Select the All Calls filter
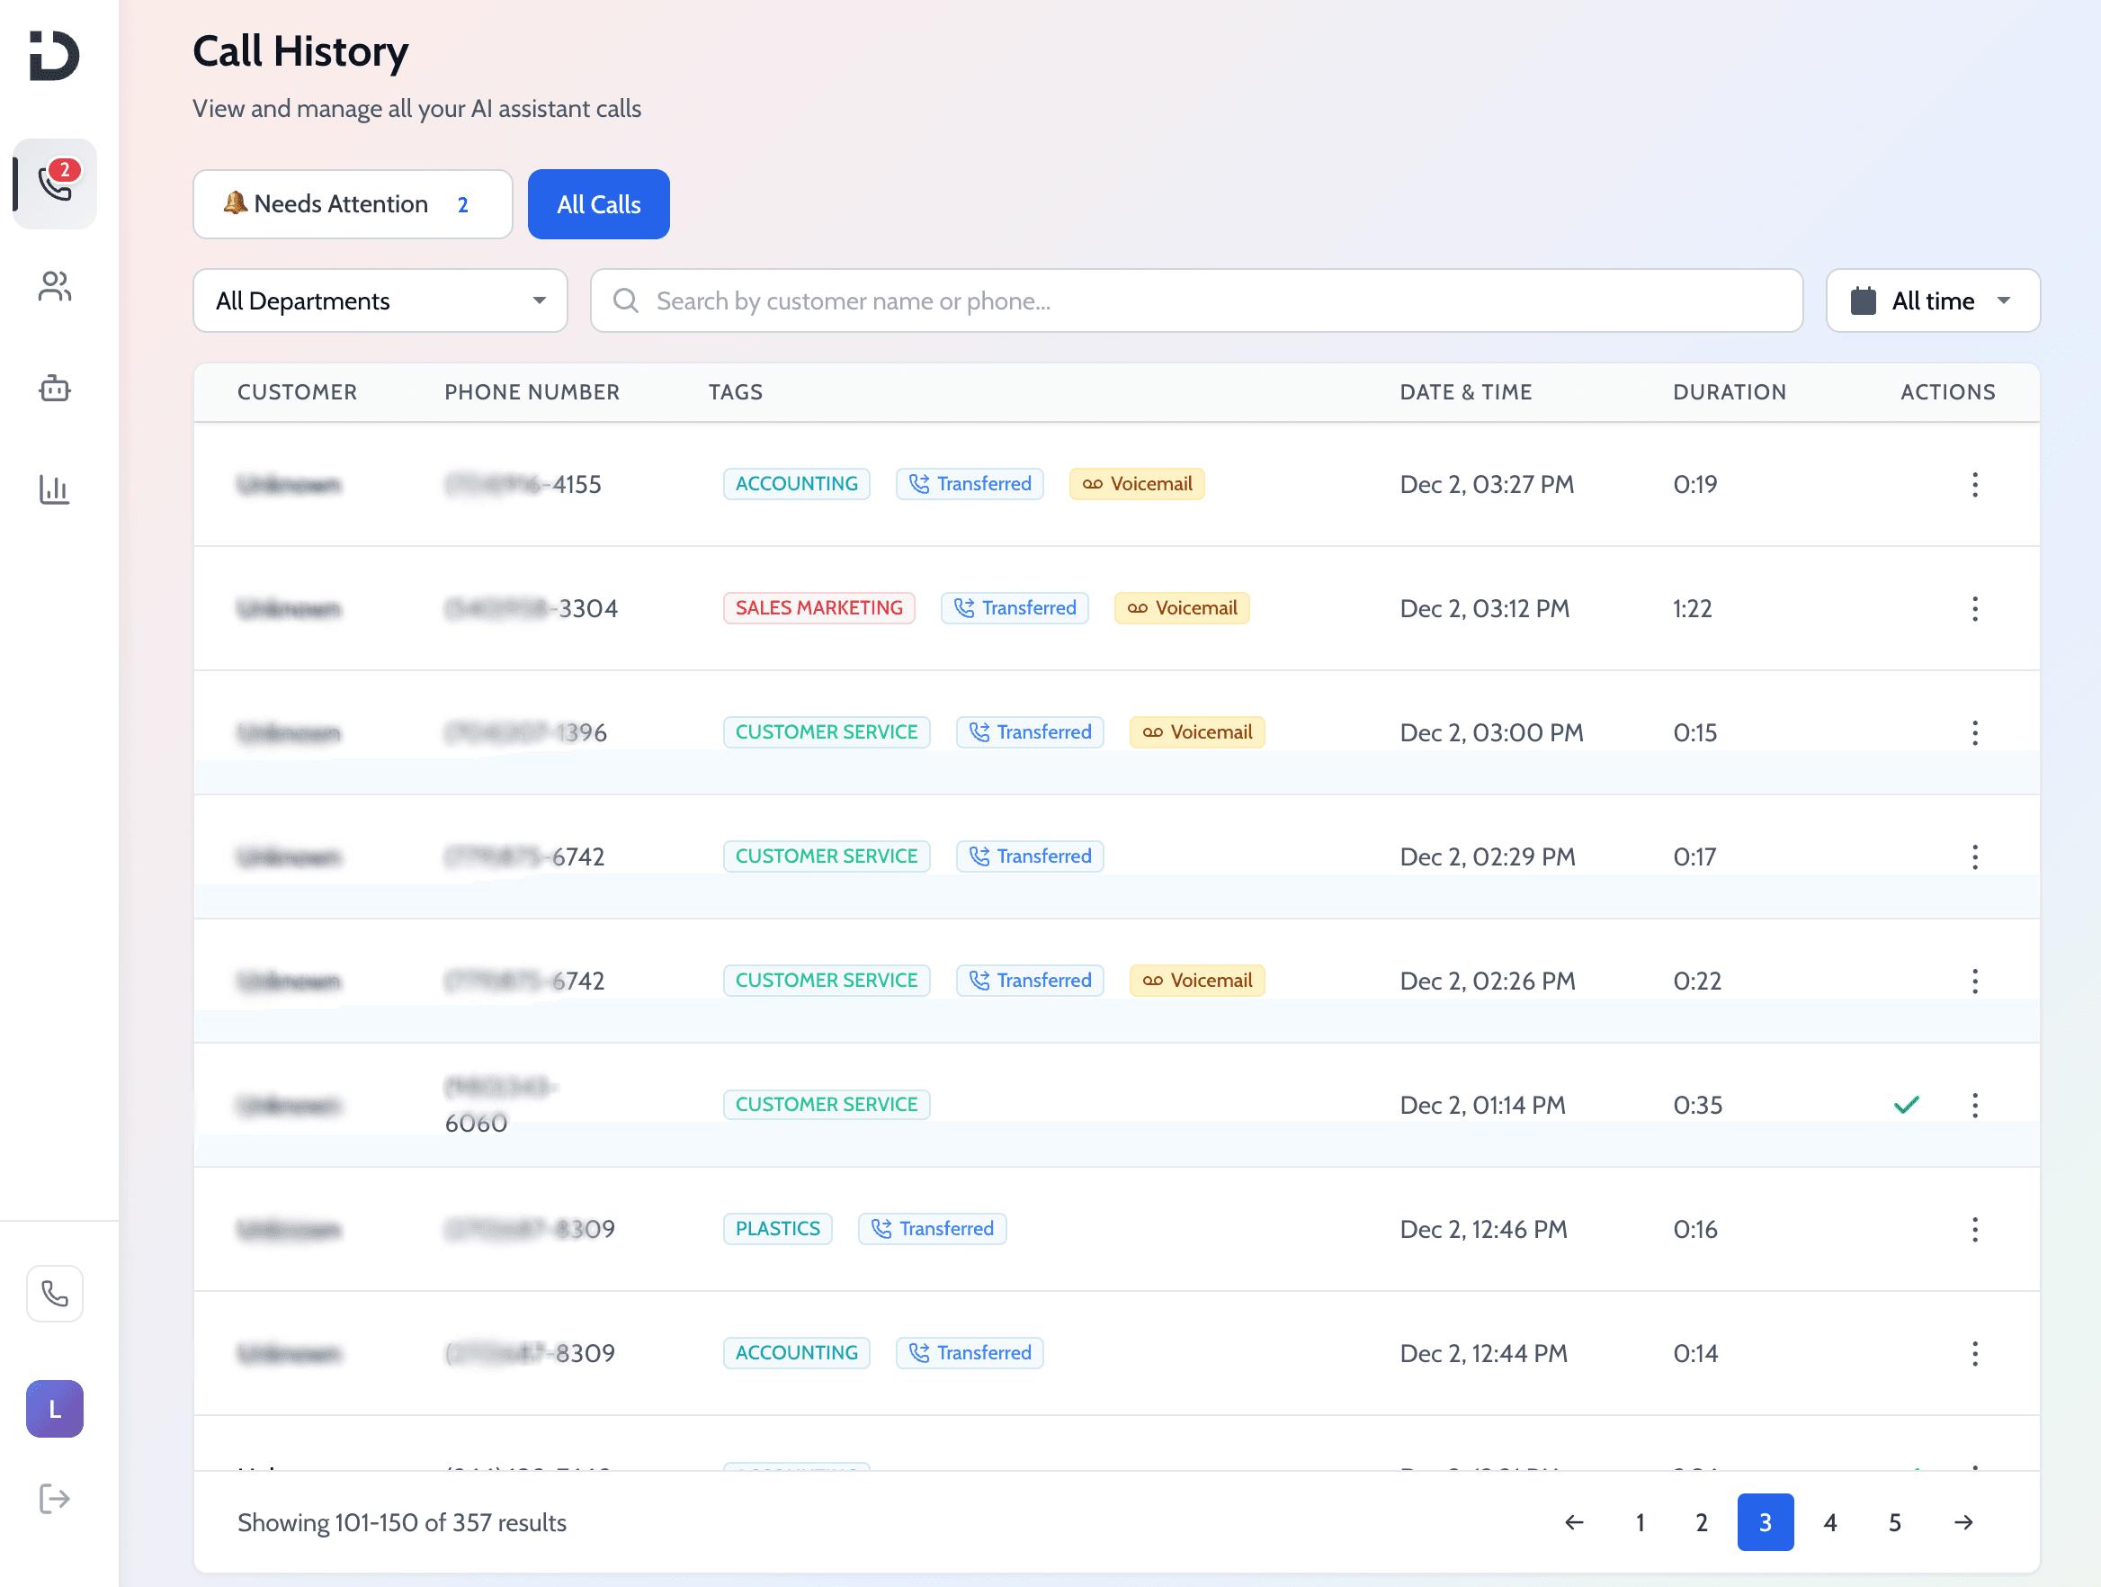 pos(598,203)
